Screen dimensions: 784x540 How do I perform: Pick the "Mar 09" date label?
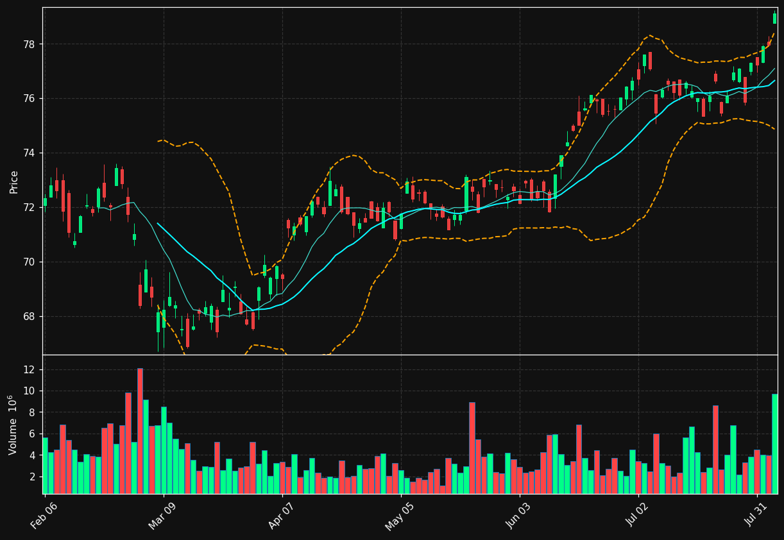[162, 516]
